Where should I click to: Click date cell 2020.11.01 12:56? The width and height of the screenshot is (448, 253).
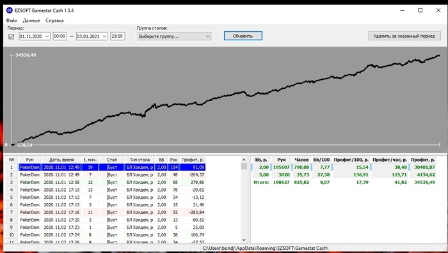click(61, 182)
